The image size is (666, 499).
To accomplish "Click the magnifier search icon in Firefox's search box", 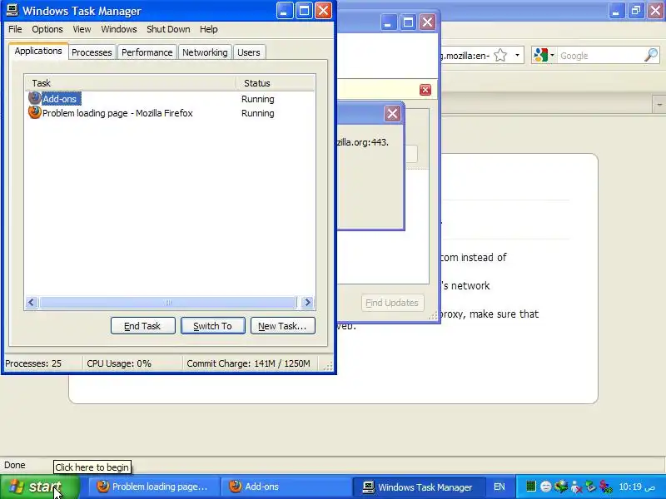I will (651, 55).
